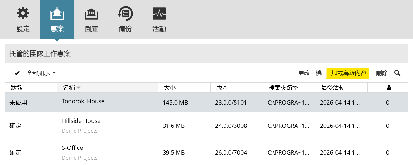The image size is (413, 165).
Task: Click the 更改主機 button
Action: pyautogui.click(x=310, y=73)
